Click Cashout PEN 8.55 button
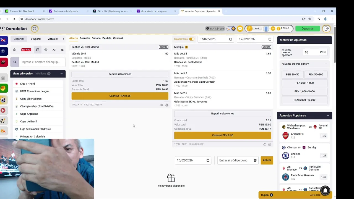Image resolution: width=354 pixels, height=199 pixels. 120,96
